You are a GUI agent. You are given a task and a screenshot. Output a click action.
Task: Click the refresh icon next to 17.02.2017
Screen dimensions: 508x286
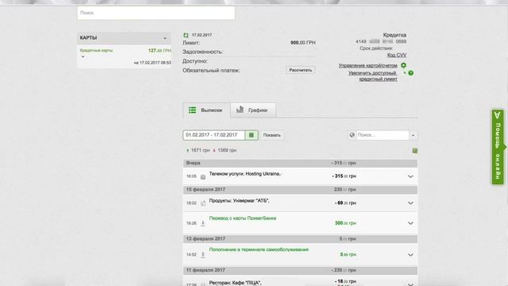coord(186,35)
